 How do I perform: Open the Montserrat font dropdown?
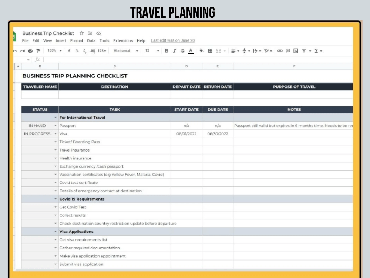click(125, 50)
